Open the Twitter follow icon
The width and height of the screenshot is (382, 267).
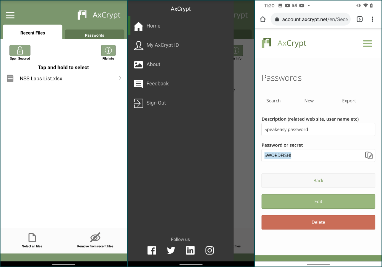point(171,250)
